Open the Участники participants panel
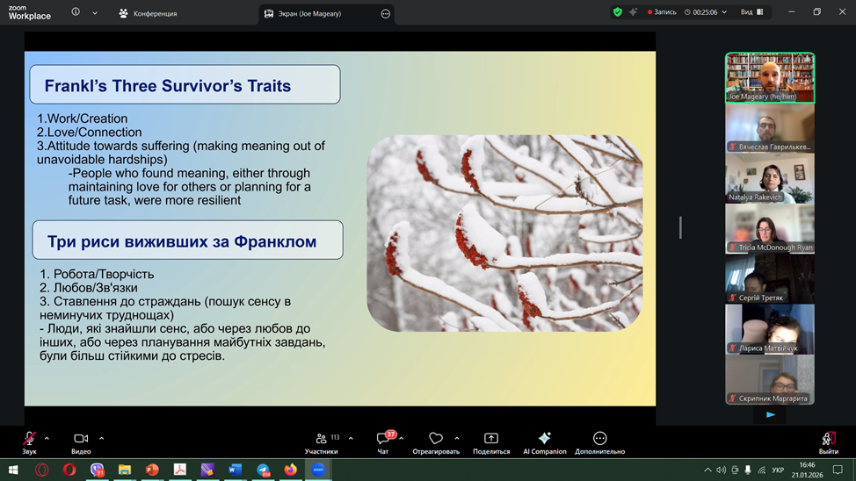 point(322,439)
